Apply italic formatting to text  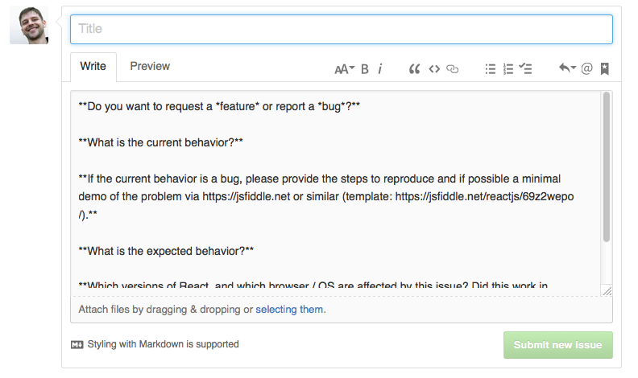point(380,69)
